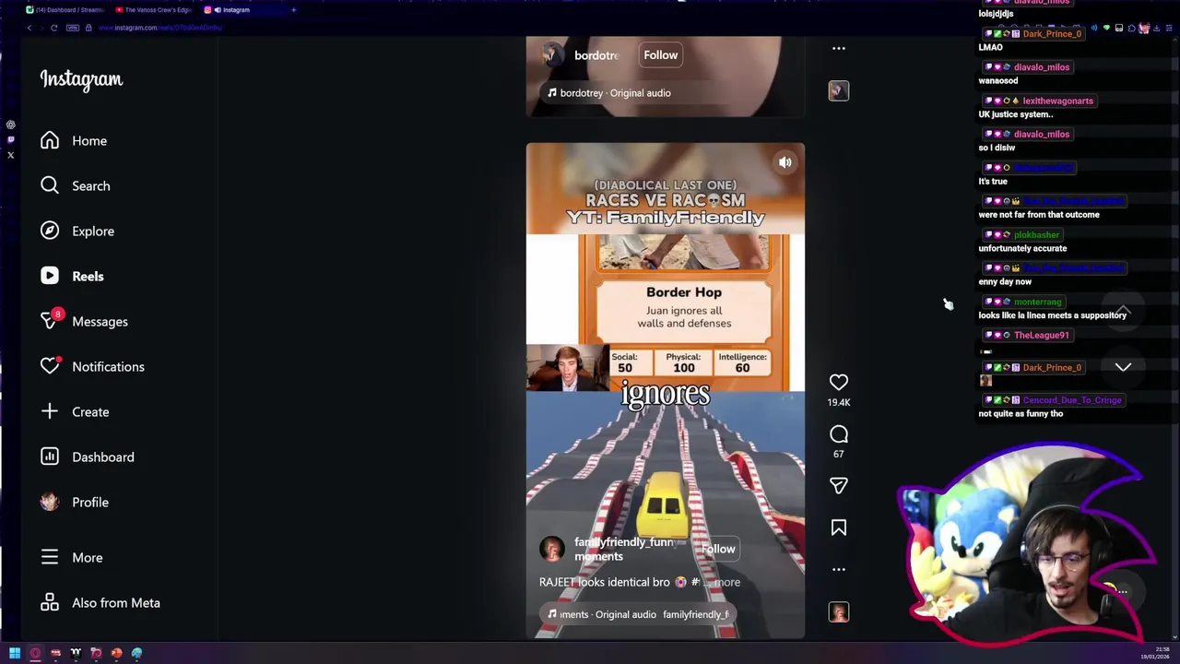1180x664 pixels.
Task: Open the three-dot options under the bookmark icon
Action: (839, 569)
